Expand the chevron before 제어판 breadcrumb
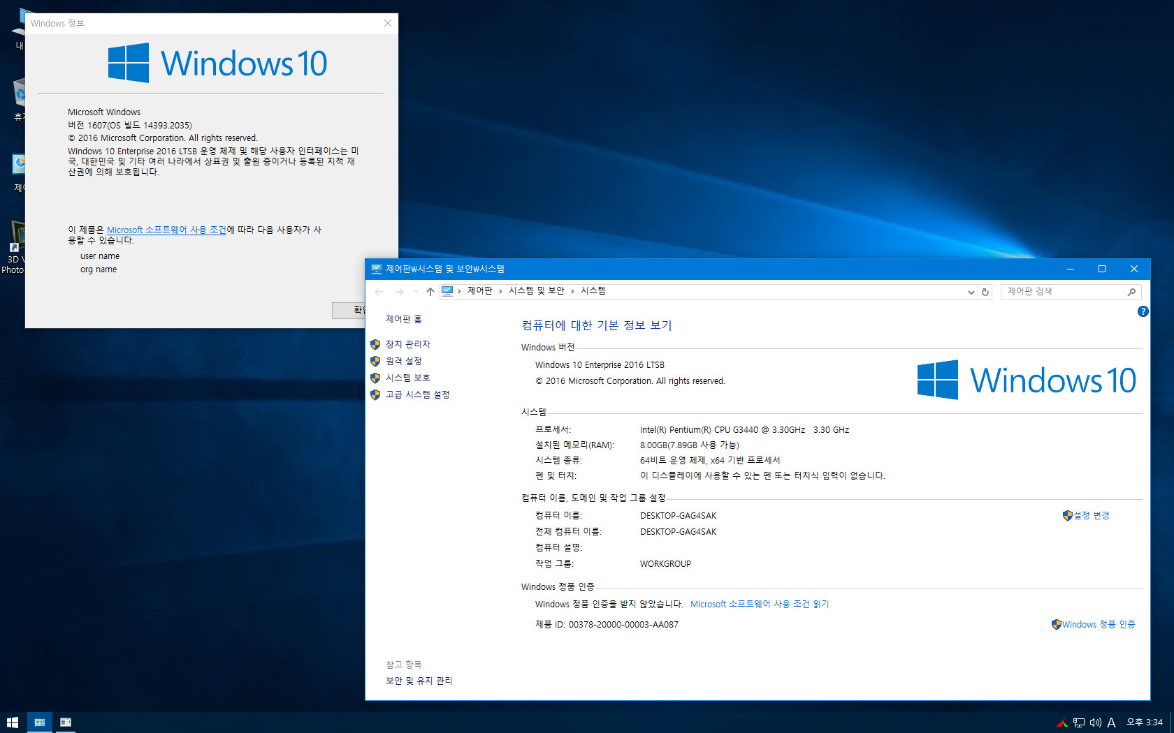1174x733 pixels. 459,291
